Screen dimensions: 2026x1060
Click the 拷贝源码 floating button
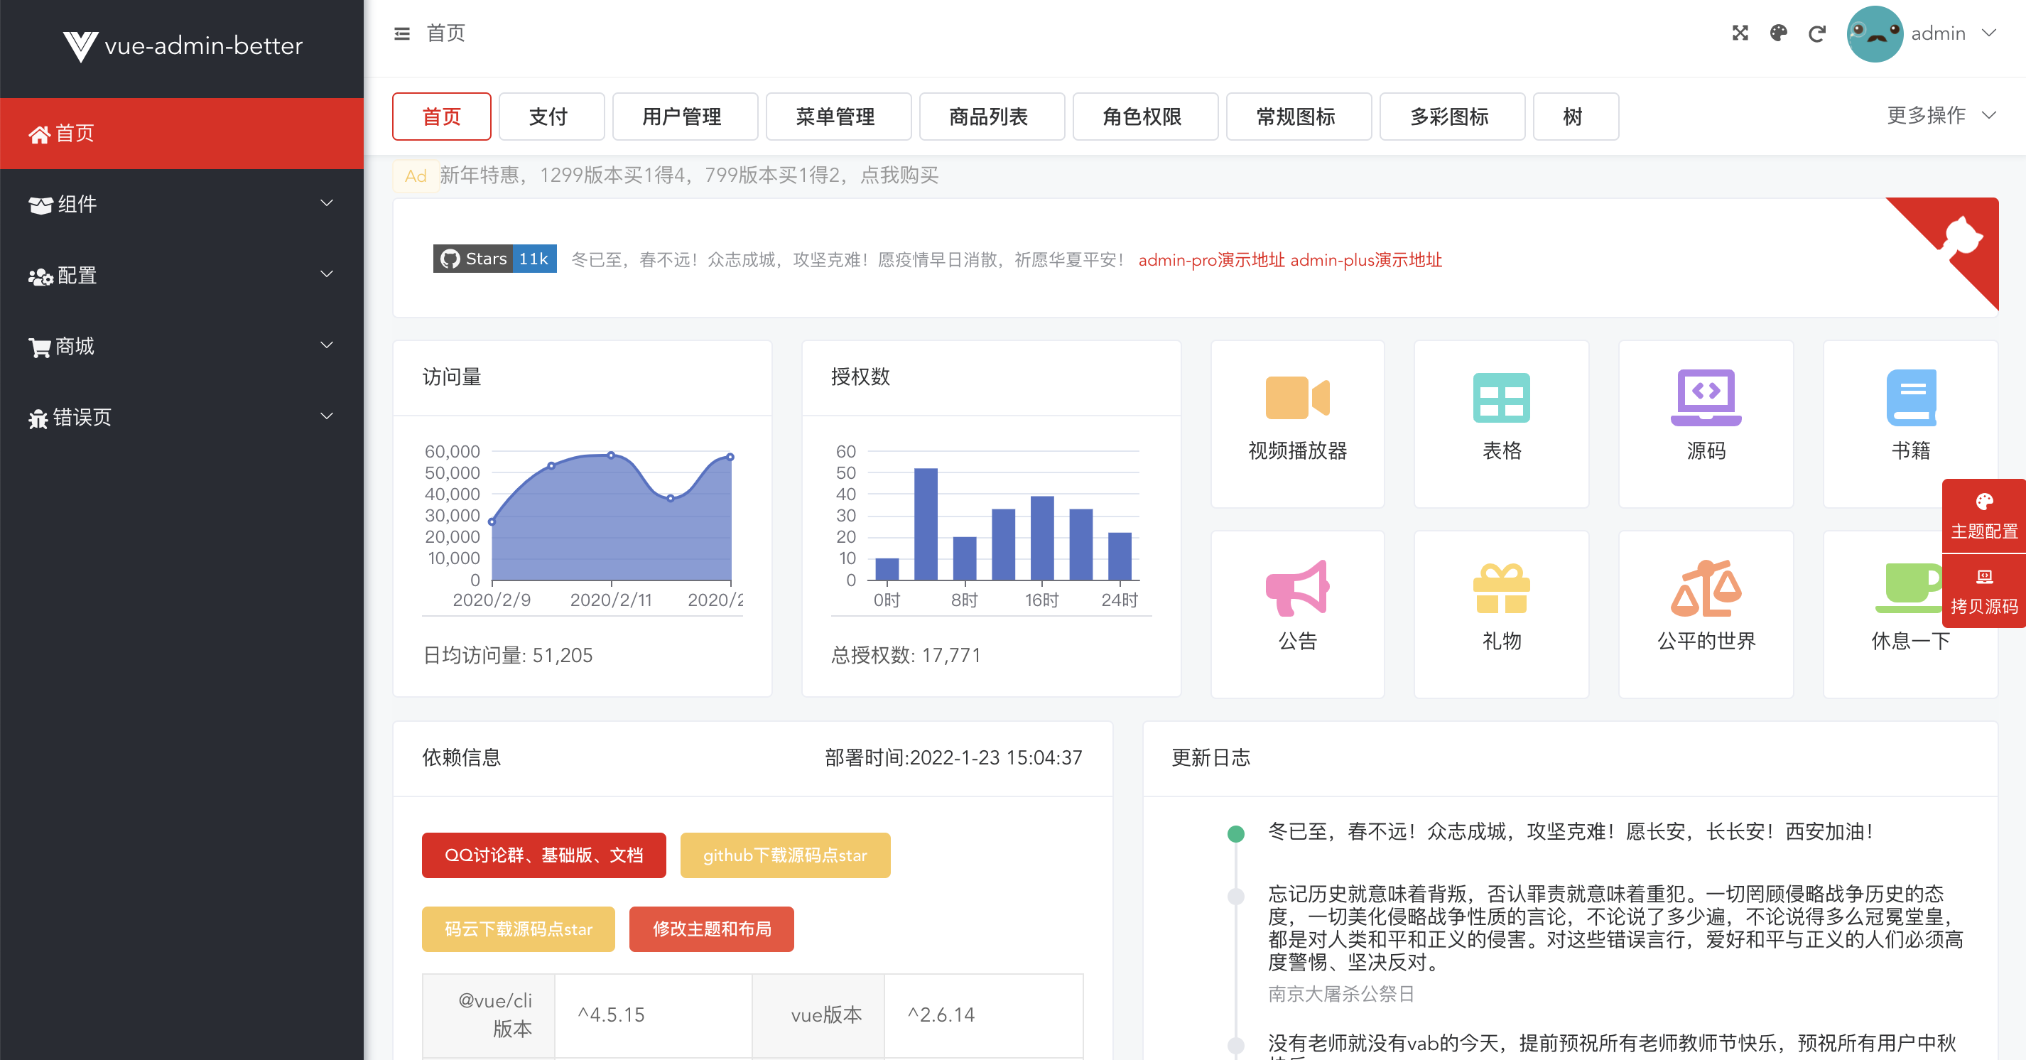pyautogui.click(x=1983, y=590)
